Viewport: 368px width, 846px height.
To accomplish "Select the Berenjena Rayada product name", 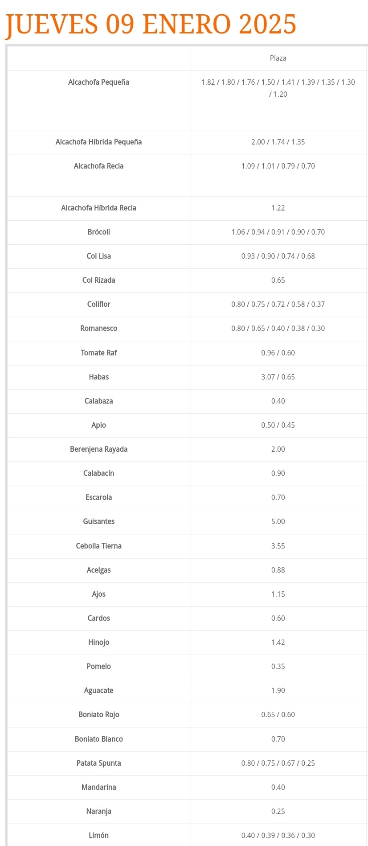I will [99, 450].
